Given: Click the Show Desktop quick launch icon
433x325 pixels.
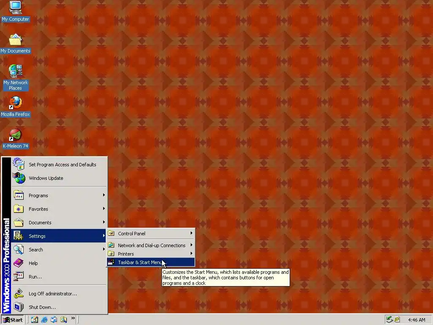Looking at the screenshot, I should pyautogui.click(x=34, y=320).
